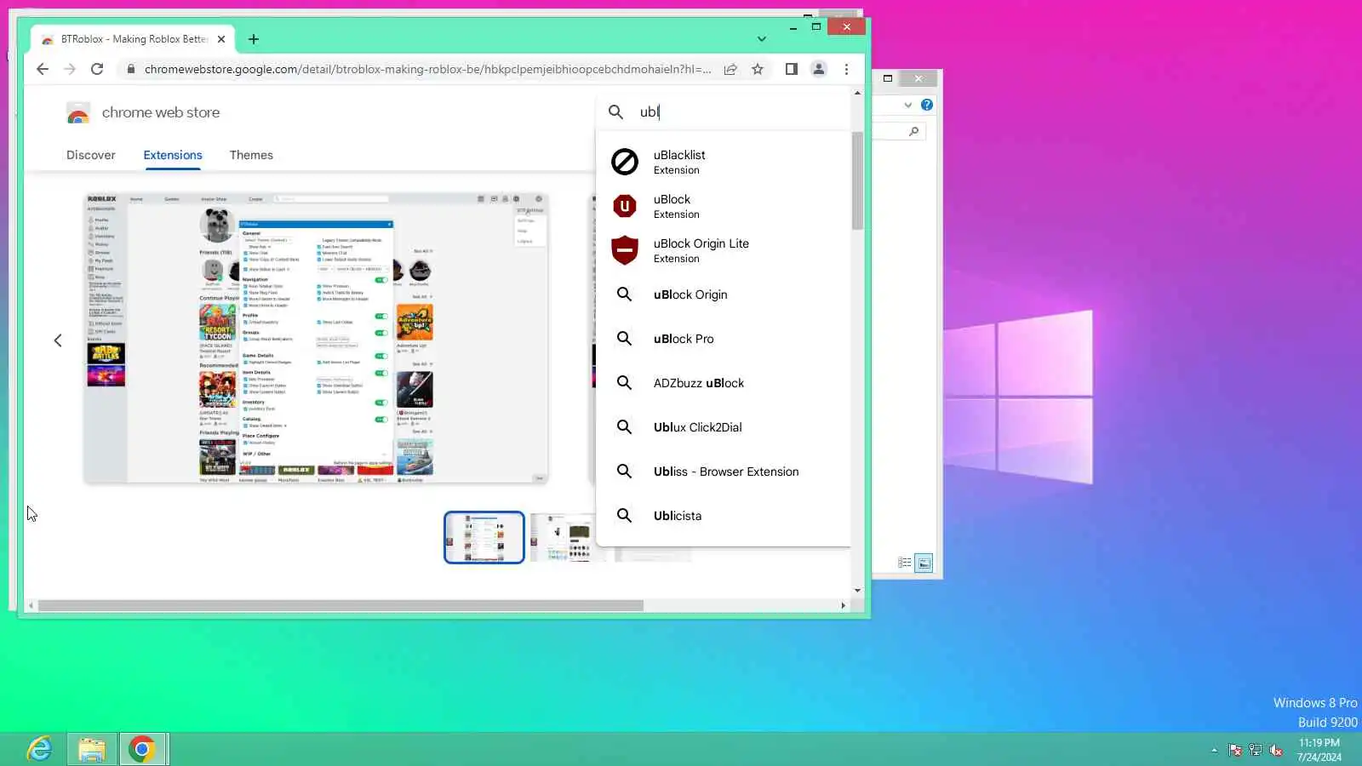Switch background window to details view

click(905, 563)
